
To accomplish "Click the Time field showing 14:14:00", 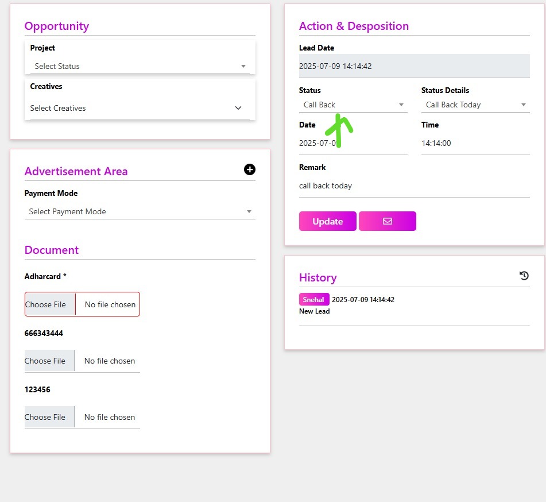I will (x=475, y=143).
